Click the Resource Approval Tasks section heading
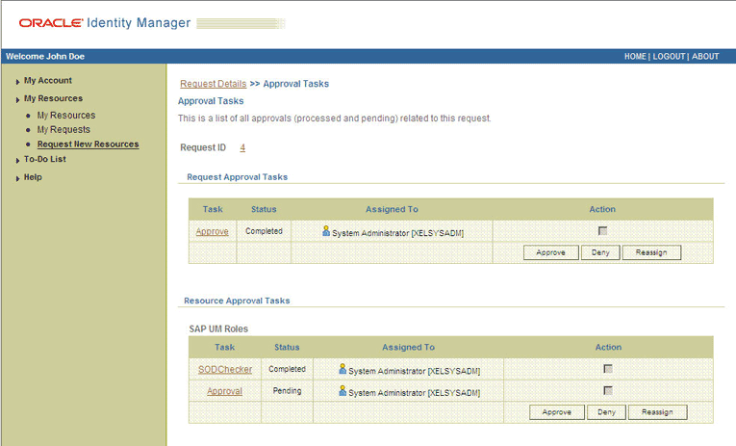The height and width of the screenshot is (446, 736). [x=237, y=301]
